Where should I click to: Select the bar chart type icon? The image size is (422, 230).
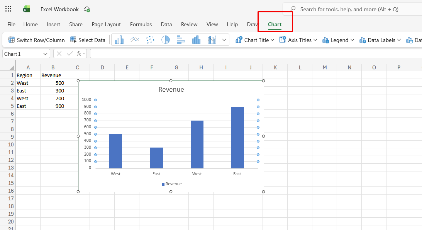(181, 40)
